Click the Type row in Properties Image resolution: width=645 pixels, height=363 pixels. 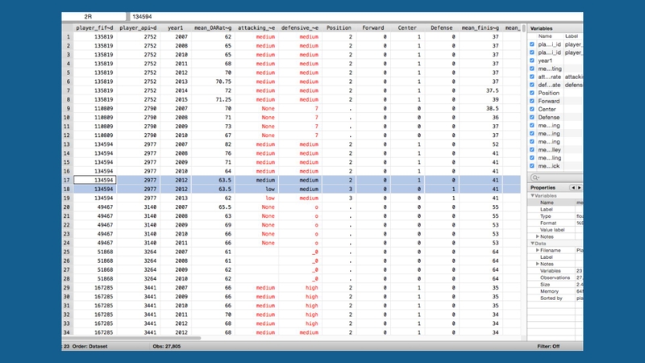pos(556,216)
